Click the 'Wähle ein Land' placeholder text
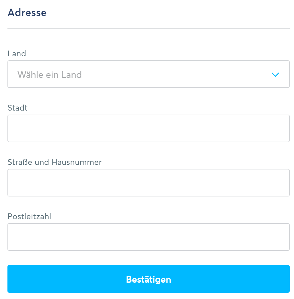The width and height of the screenshot is (294, 299). pos(50,75)
